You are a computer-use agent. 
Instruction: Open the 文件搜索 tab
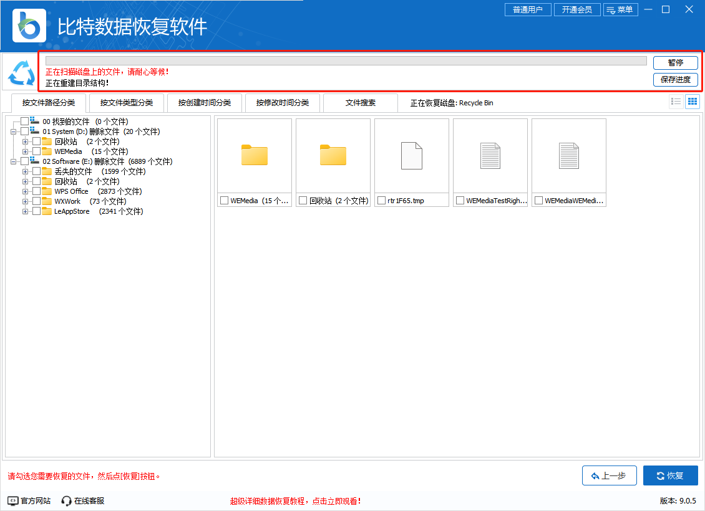click(361, 103)
